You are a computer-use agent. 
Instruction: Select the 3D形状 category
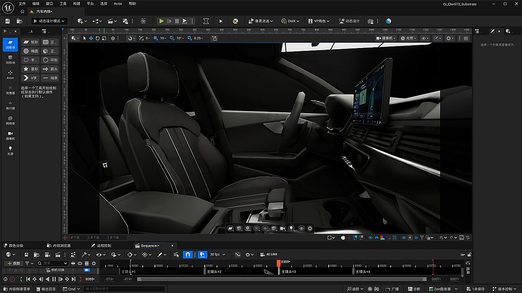[10, 59]
